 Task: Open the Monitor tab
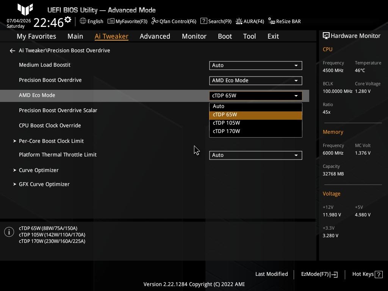[x=194, y=36]
